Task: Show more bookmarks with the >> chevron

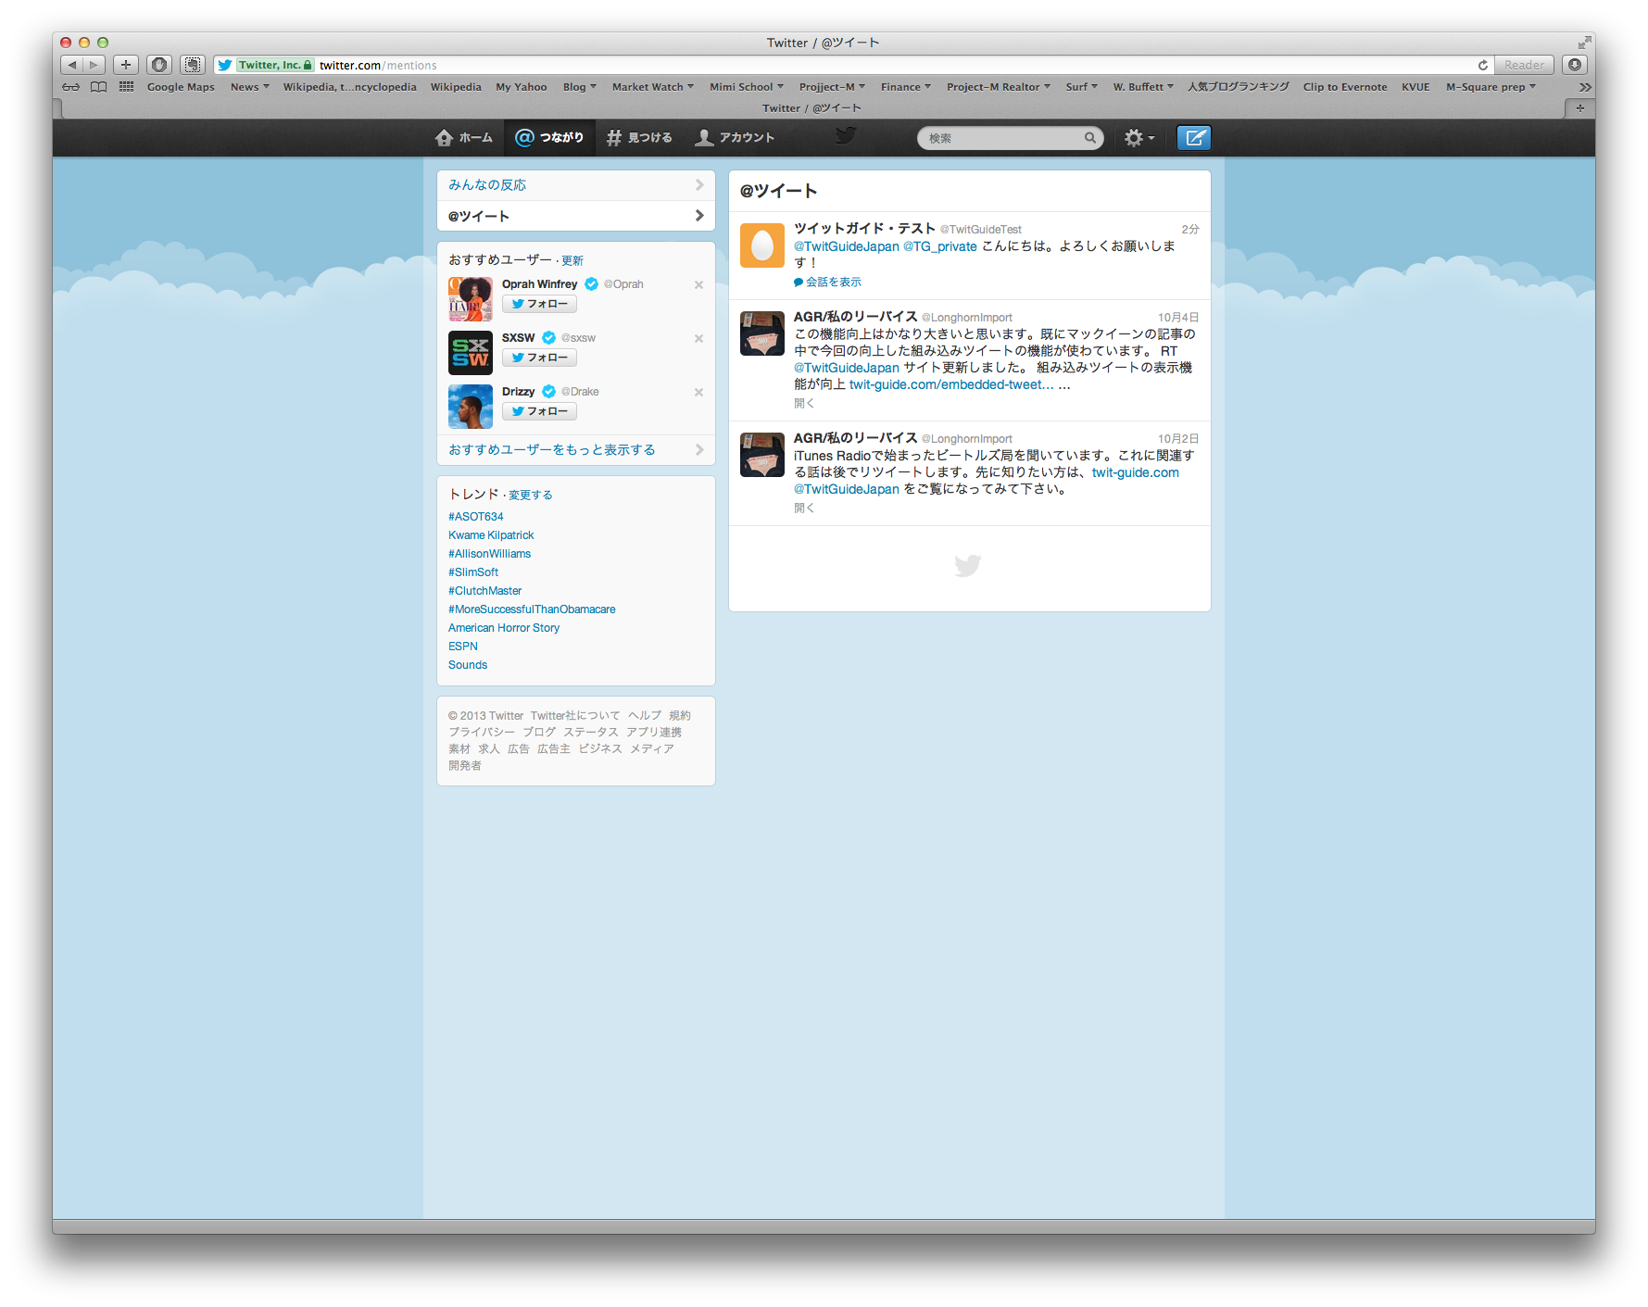Action: [x=1585, y=87]
